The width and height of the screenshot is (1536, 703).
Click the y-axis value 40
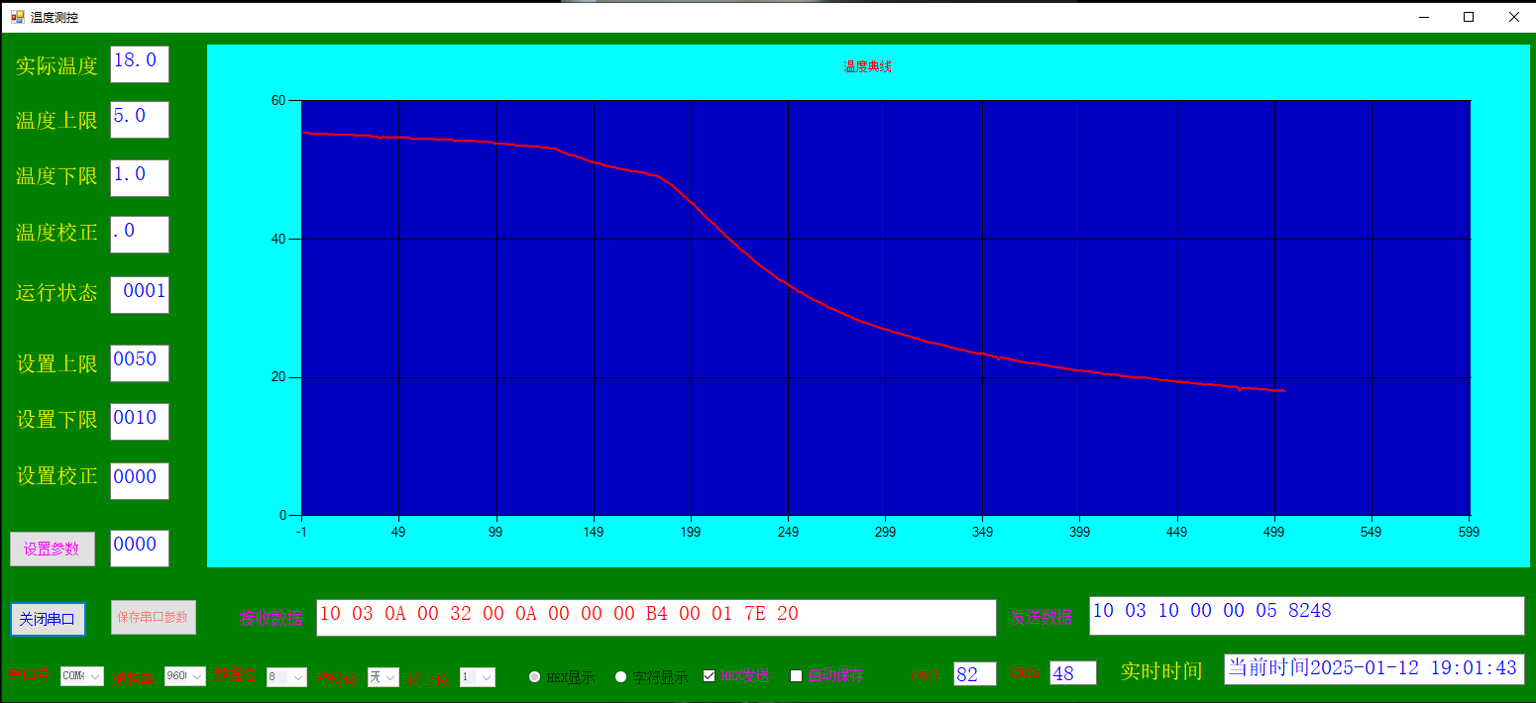(x=278, y=240)
